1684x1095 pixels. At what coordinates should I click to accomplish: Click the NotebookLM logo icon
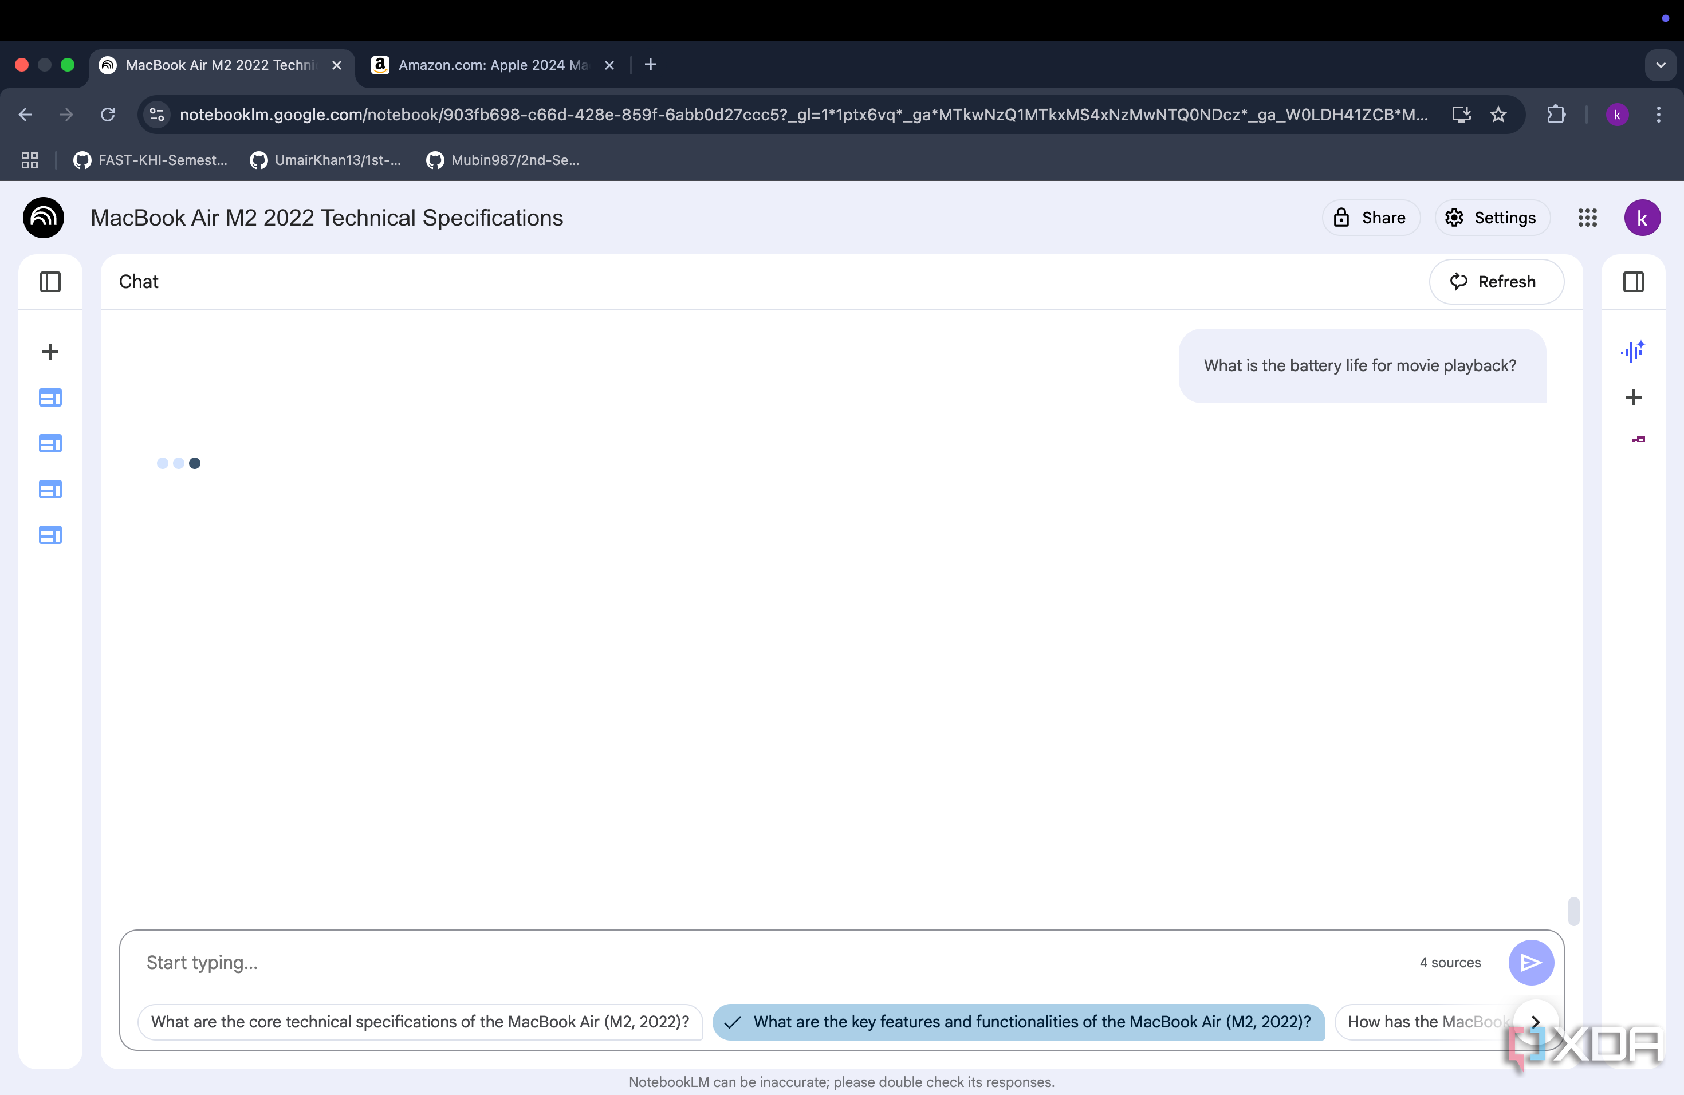tap(43, 217)
